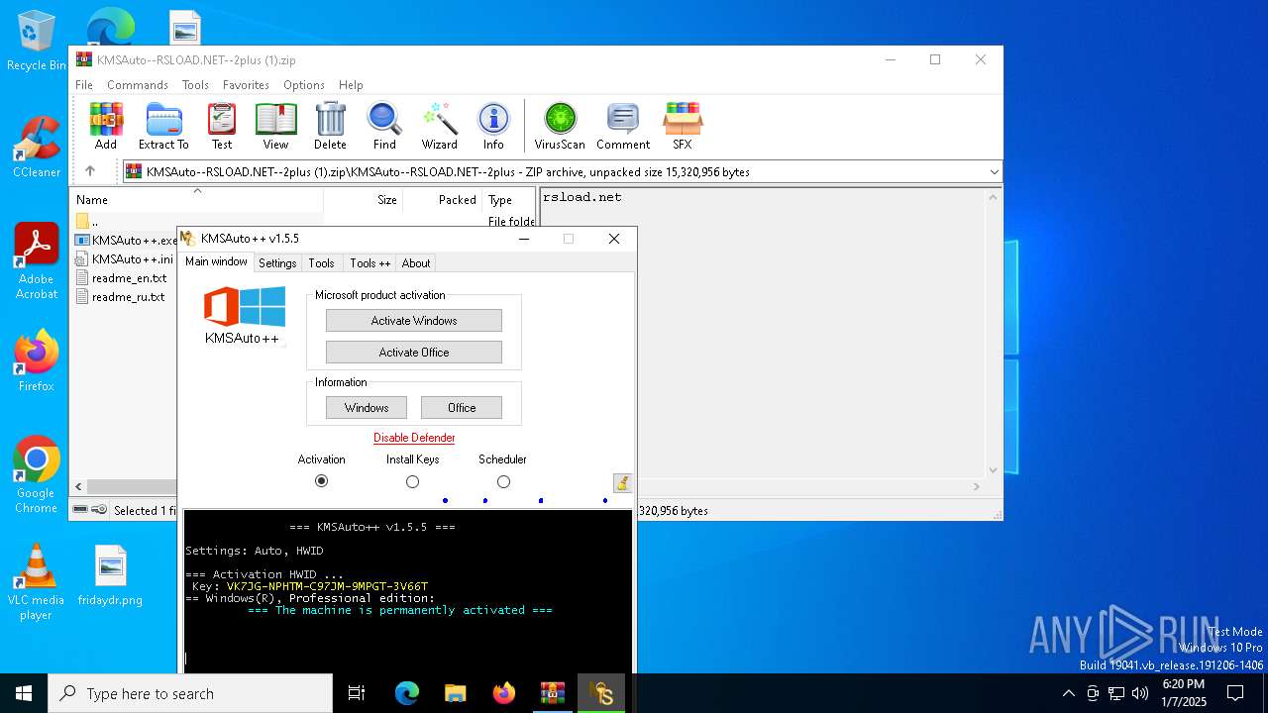The height and width of the screenshot is (713, 1268).
Task: Switch to KMSAuto About tab
Action: [416, 263]
